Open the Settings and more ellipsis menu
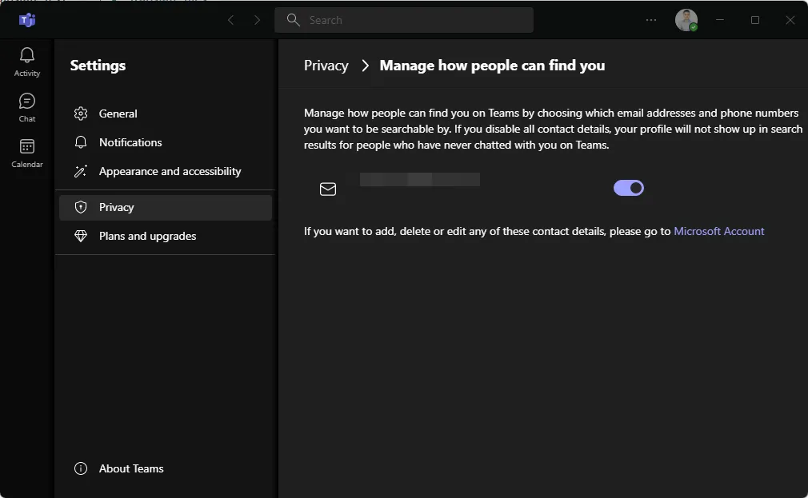Viewport: 808px width, 498px height. pos(650,20)
